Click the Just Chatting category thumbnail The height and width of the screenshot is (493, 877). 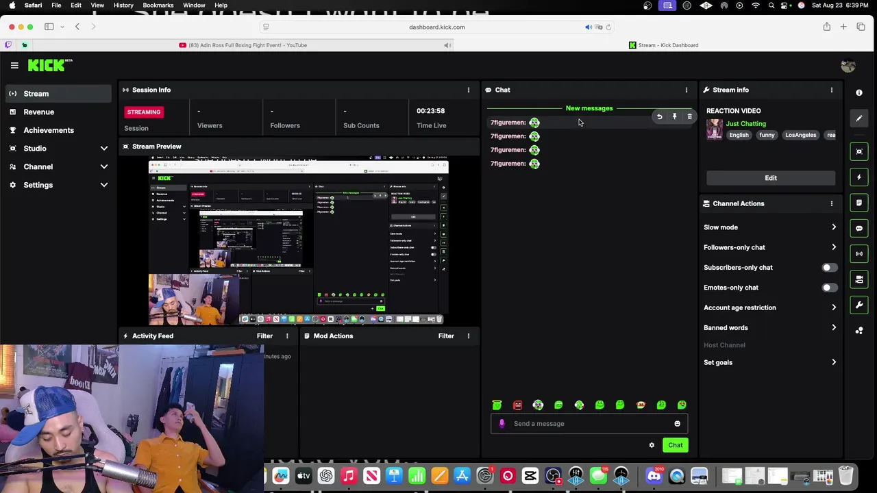(714, 129)
